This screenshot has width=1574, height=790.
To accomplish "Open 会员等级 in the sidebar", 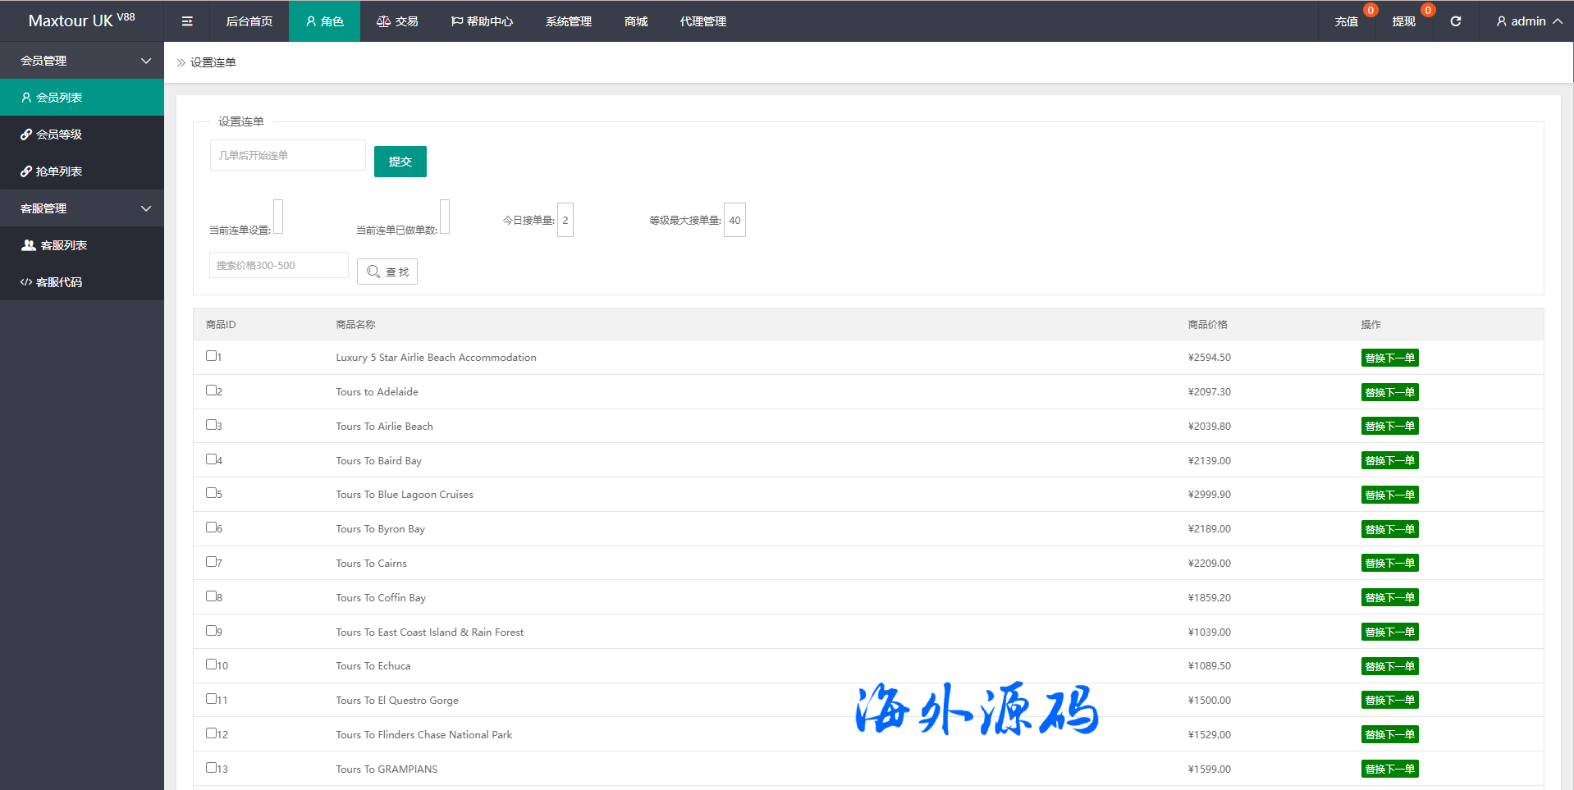I will [x=59, y=135].
